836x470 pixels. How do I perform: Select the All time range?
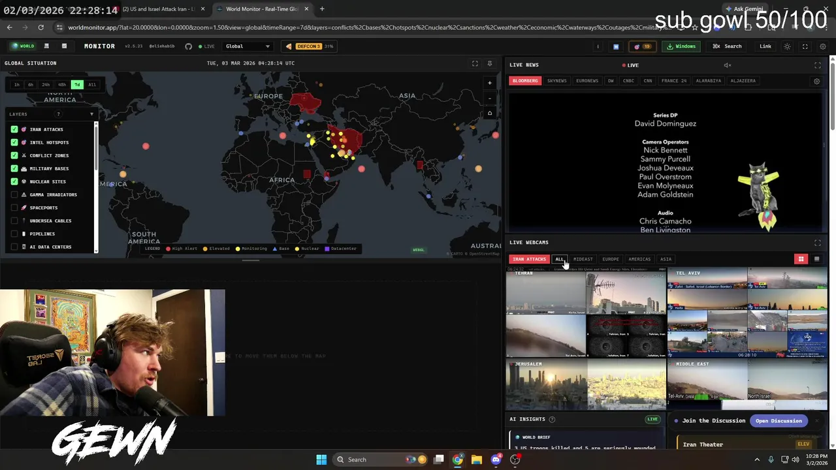(x=92, y=84)
